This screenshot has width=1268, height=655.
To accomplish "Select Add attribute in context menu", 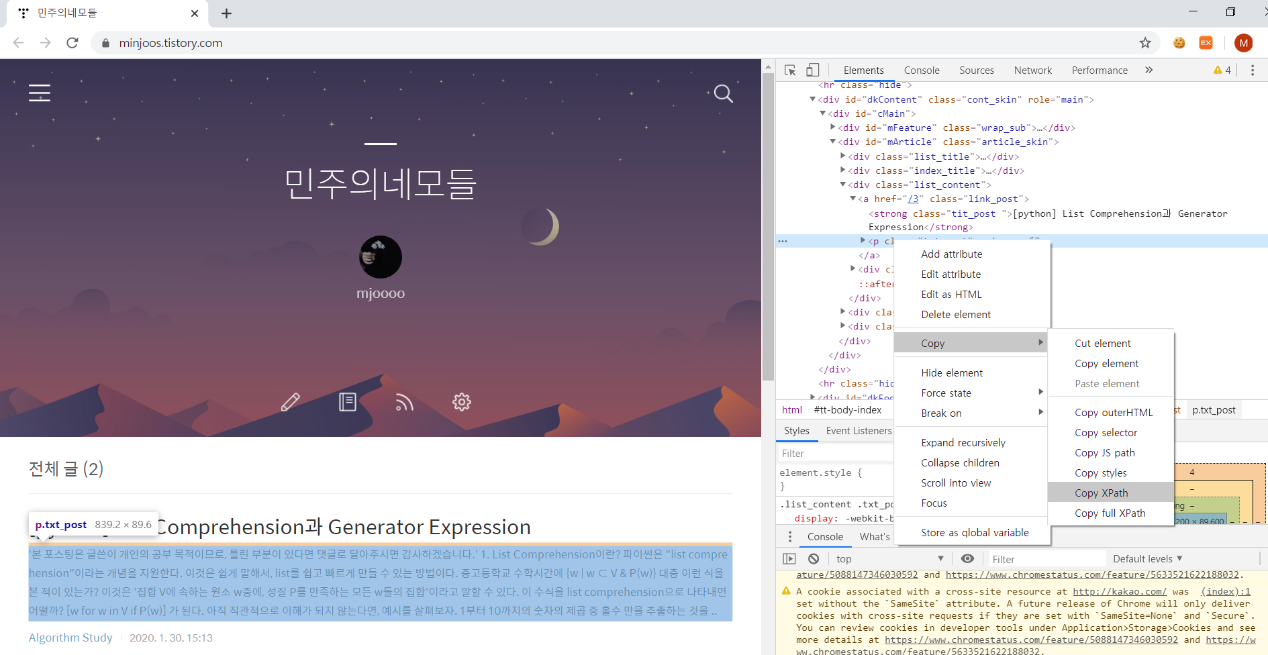I will (972, 254).
